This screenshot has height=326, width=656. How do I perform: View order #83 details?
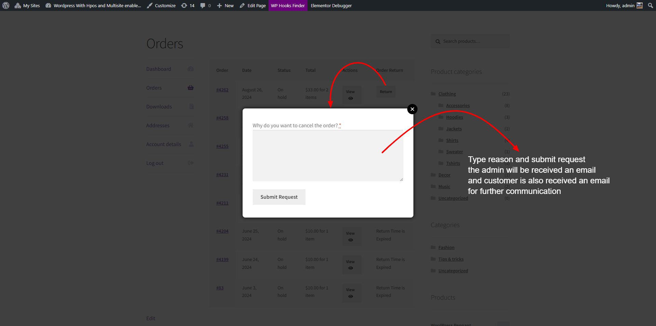(x=352, y=293)
